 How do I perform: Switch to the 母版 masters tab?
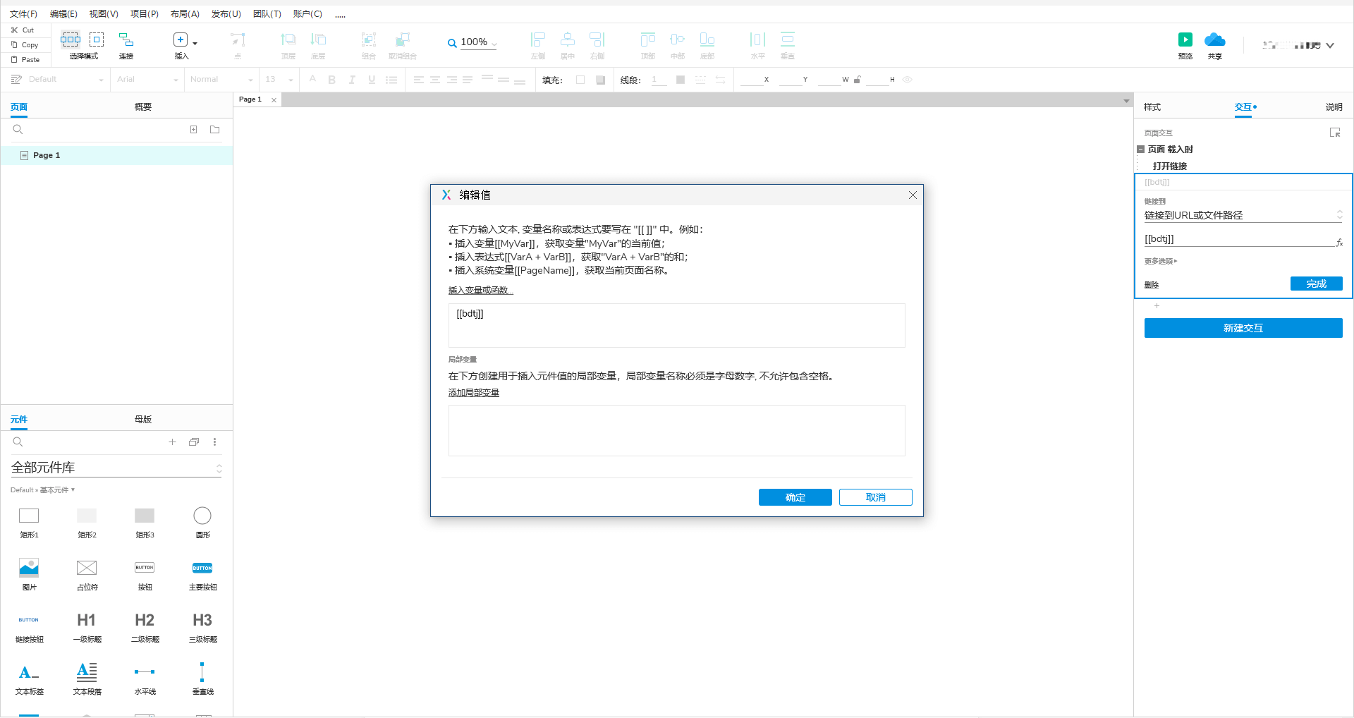[x=143, y=420]
